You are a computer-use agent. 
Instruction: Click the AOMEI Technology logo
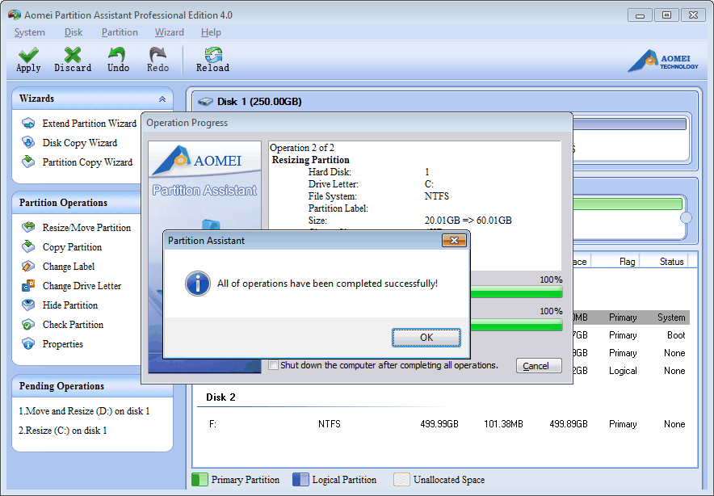pos(663,61)
